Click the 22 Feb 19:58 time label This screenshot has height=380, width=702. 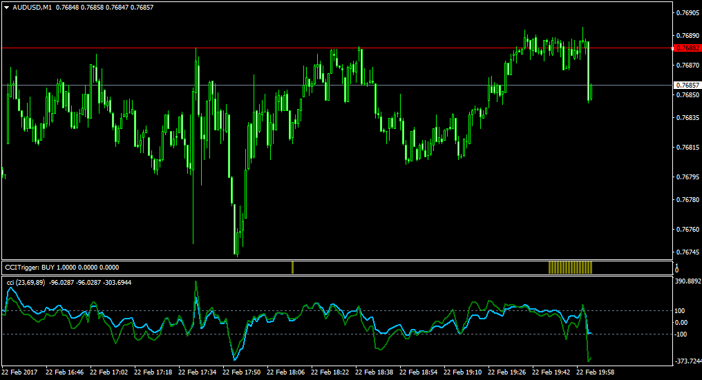596,372
